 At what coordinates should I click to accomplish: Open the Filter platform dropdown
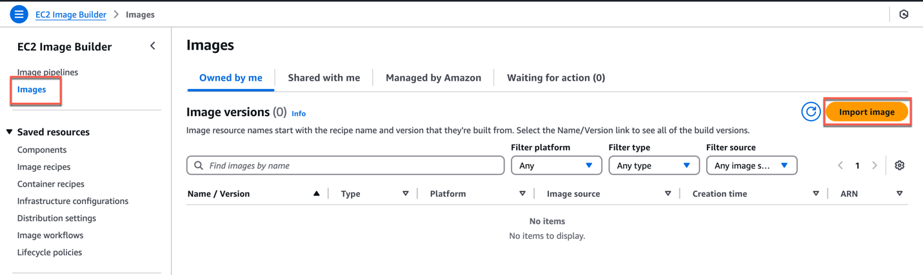(557, 166)
